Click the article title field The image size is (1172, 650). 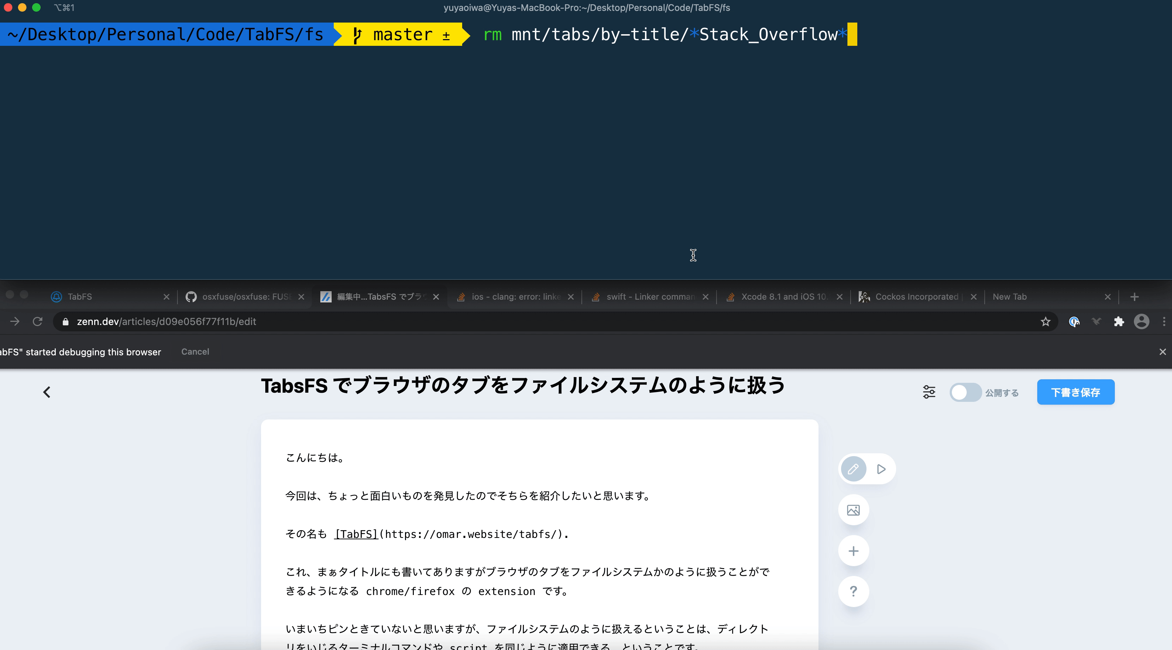tap(523, 386)
